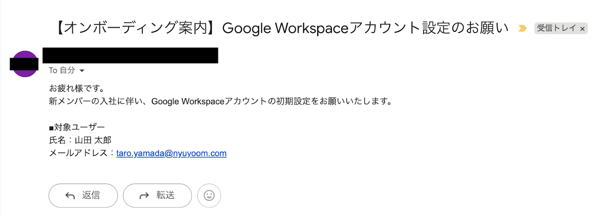This screenshot has height=216, width=604.
Task: Expand recipient details arrow next to To 自分
Action: pos(82,71)
